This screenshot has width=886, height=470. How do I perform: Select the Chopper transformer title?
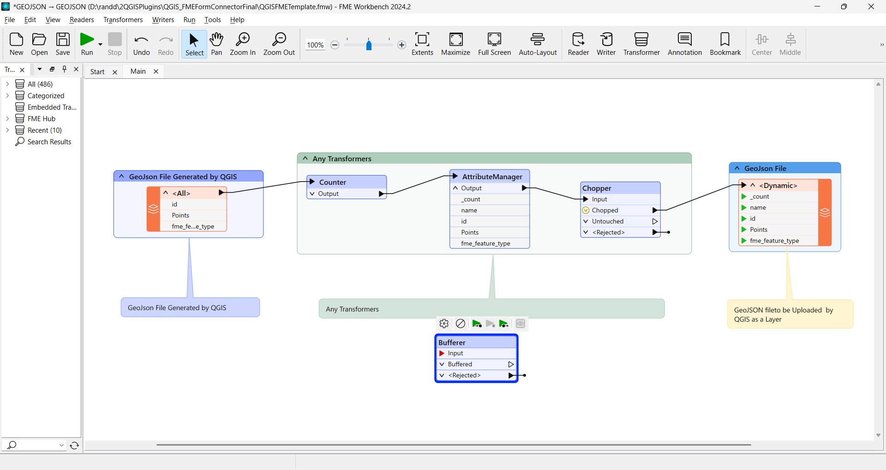coord(597,188)
